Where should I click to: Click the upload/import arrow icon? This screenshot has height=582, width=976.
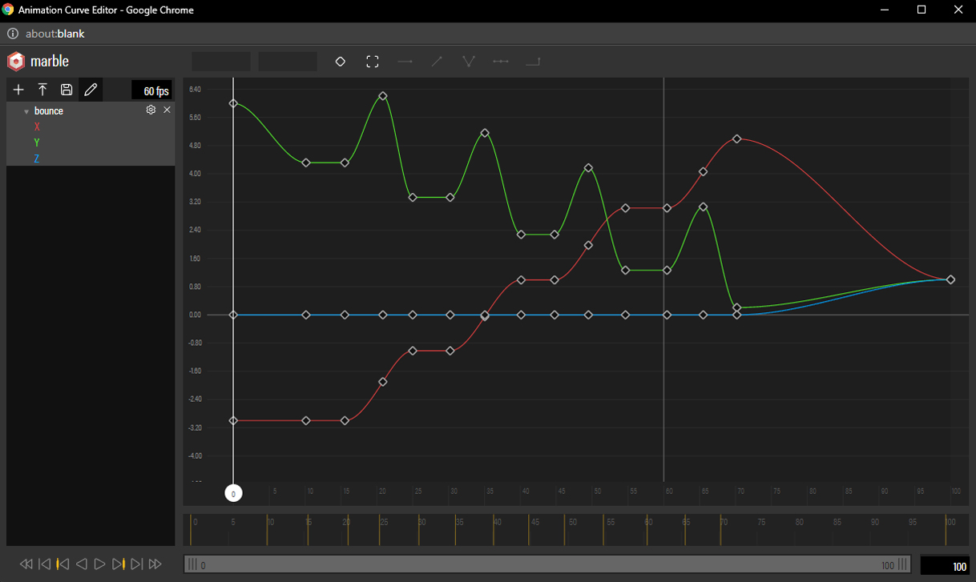(x=42, y=90)
